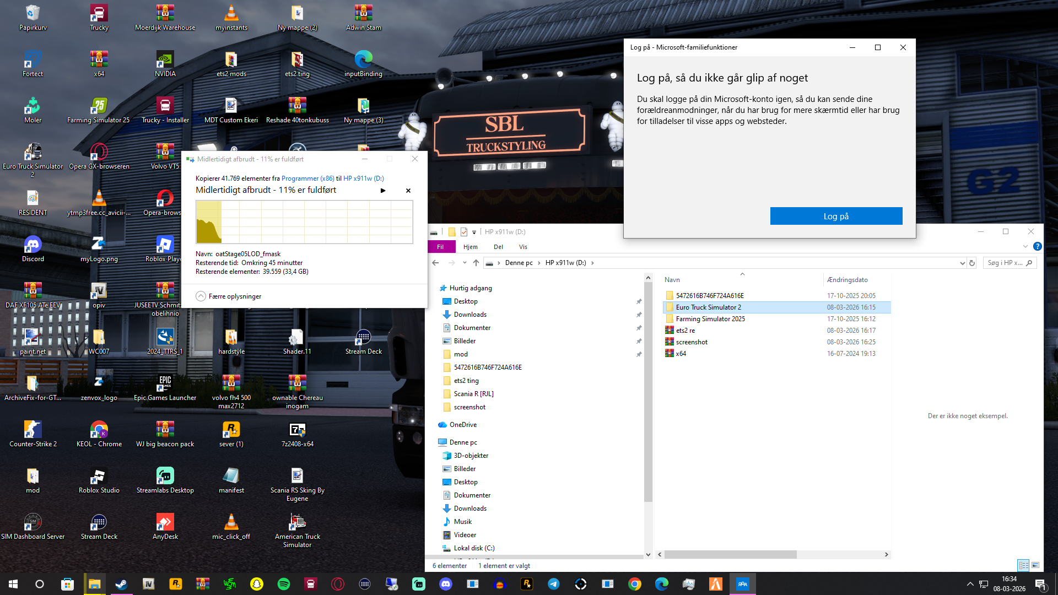Open address bar history dropdown
The image size is (1058, 595).
(962, 263)
